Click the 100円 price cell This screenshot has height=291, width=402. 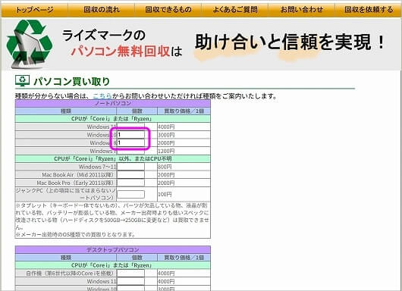[184, 194]
